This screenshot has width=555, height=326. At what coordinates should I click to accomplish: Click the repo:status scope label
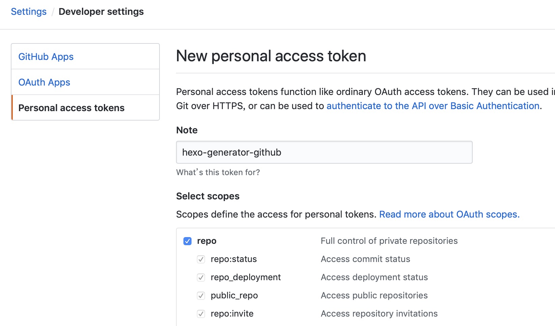[234, 259]
